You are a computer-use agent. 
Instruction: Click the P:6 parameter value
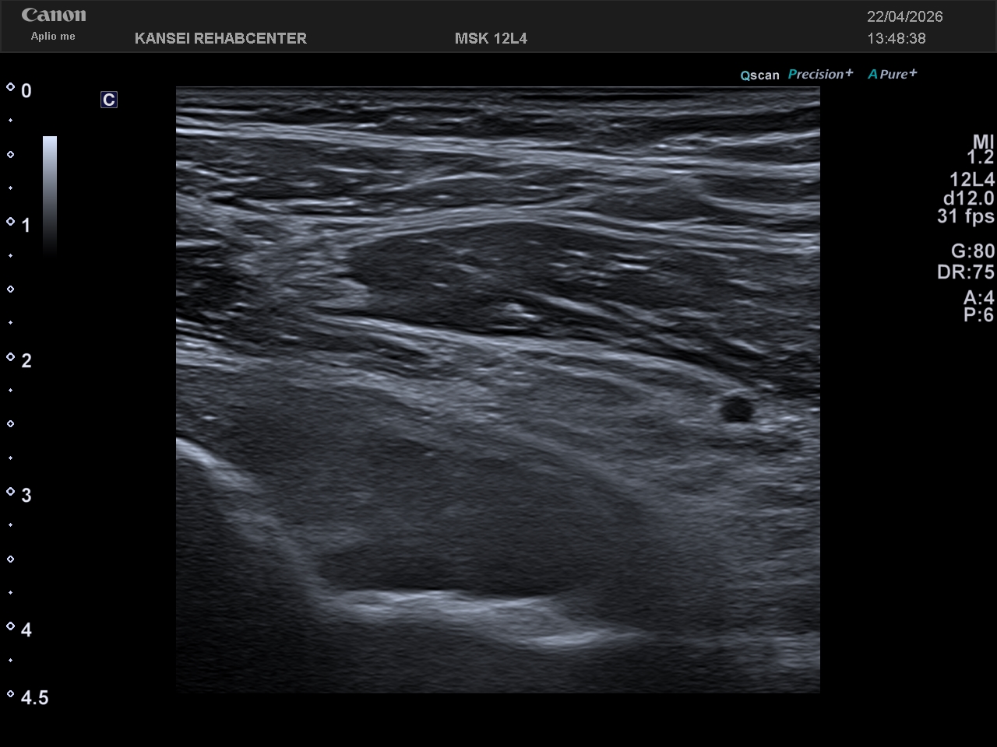(x=978, y=314)
